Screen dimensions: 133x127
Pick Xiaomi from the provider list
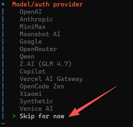coord(31,94)
